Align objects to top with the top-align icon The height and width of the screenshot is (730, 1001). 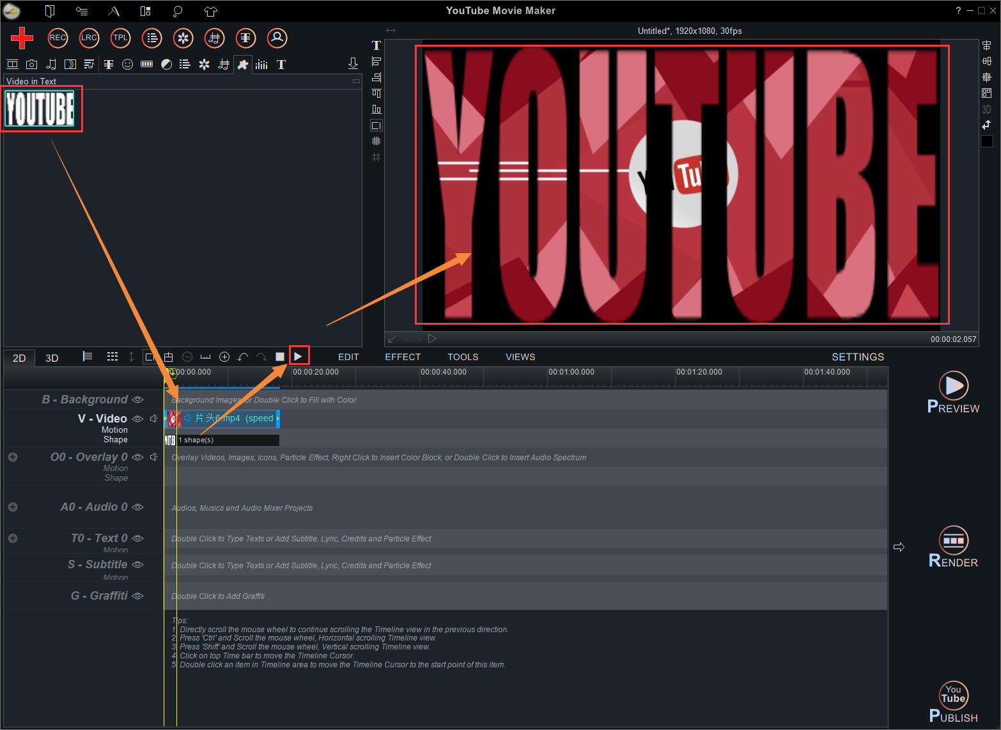point(376,93)
